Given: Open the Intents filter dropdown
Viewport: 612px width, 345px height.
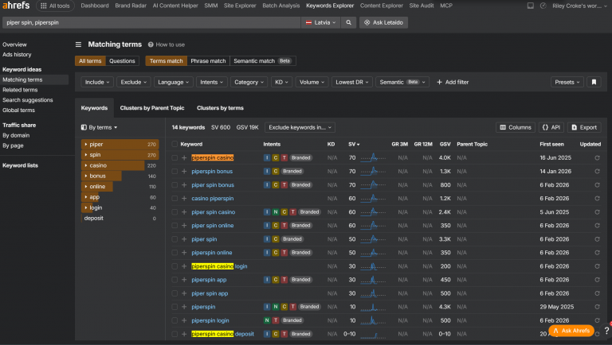Looking at the screenshot, I should (x=211, y=82).
